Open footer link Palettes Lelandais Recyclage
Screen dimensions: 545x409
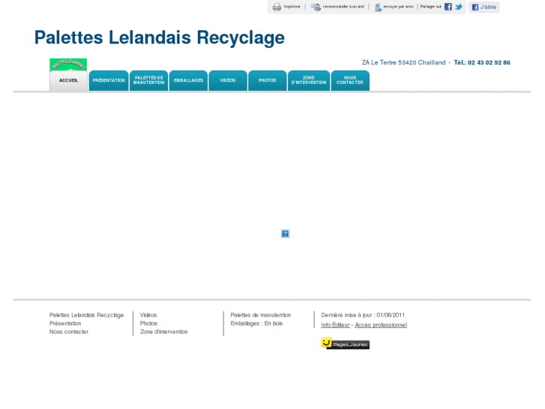pos(86,315)
